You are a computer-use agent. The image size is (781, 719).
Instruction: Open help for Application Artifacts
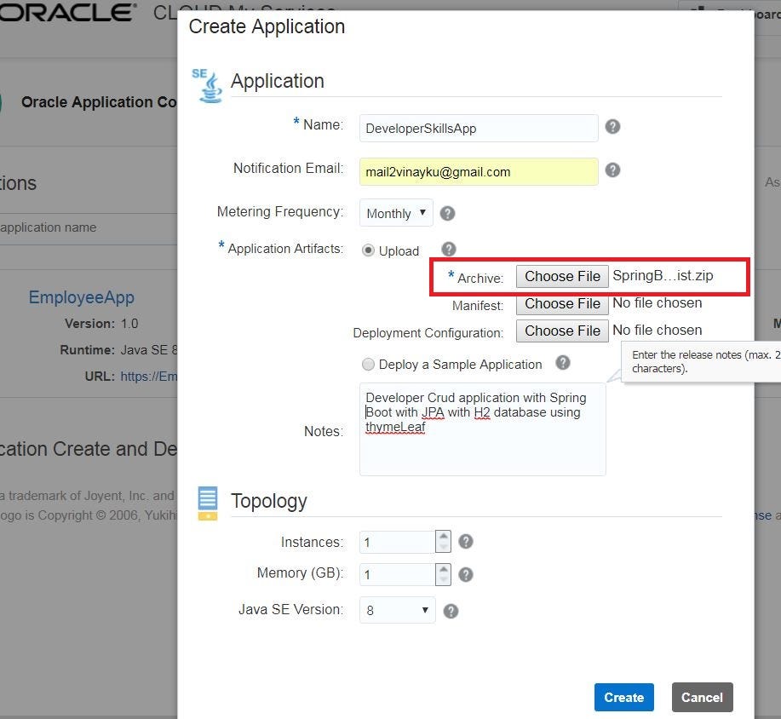(448, 250)
